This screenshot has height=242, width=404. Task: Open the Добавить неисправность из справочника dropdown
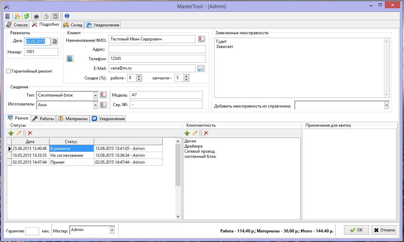click(386, 105)
